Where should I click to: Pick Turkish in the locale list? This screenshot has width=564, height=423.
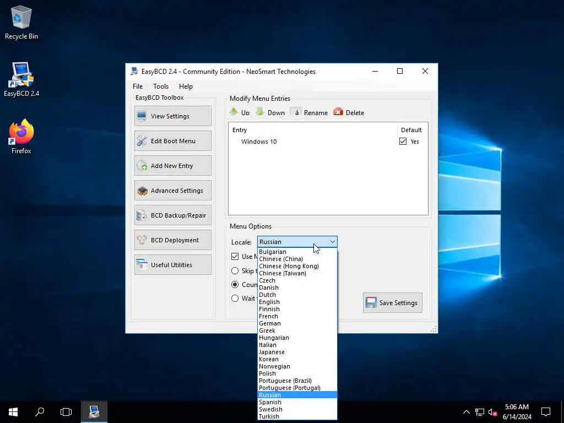pos(297,416)
